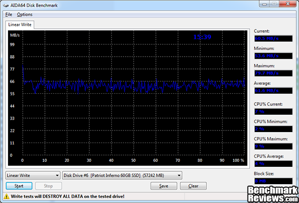The image size is (299, 203).
Task: Click the CPU% Maximum value 9 %
Action: click(273, 146)
